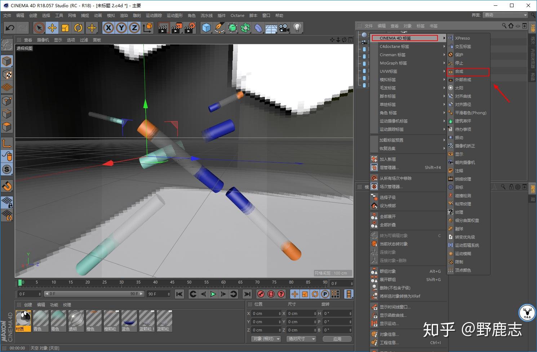This screenshot has width=537, height=352.
Task: Click 加入新层 menu entry
Action: point(408,159)
